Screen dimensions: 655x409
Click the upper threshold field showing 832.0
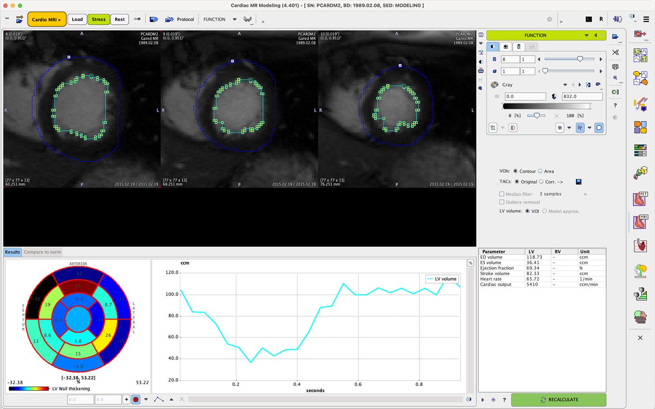582,96
